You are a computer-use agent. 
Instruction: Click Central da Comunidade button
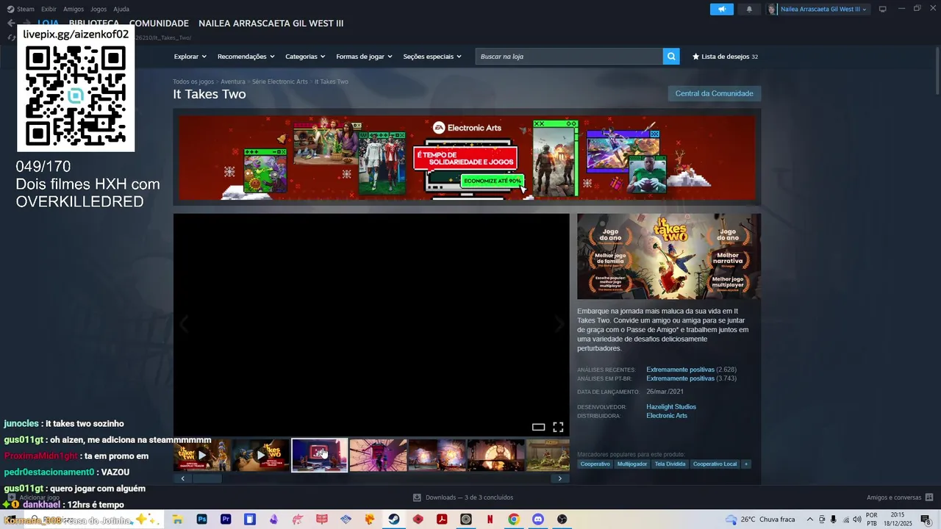pos(714,93)
